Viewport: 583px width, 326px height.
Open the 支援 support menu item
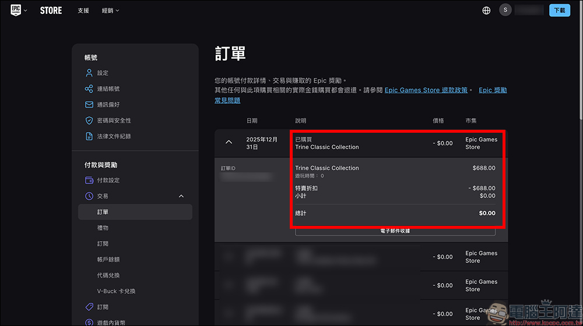point(83,10)
